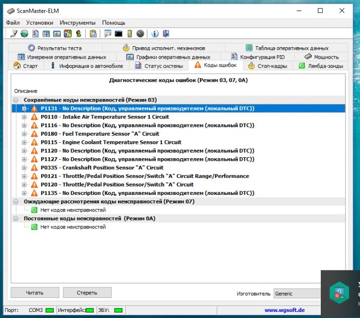This screenshot has height=318, width=360.
Task: Select the P1116 No Description row text
Action: 147,126
